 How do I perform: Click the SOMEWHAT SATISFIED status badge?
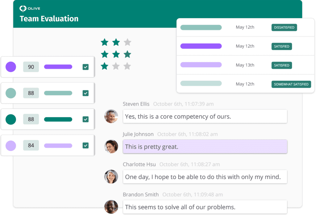291,84
